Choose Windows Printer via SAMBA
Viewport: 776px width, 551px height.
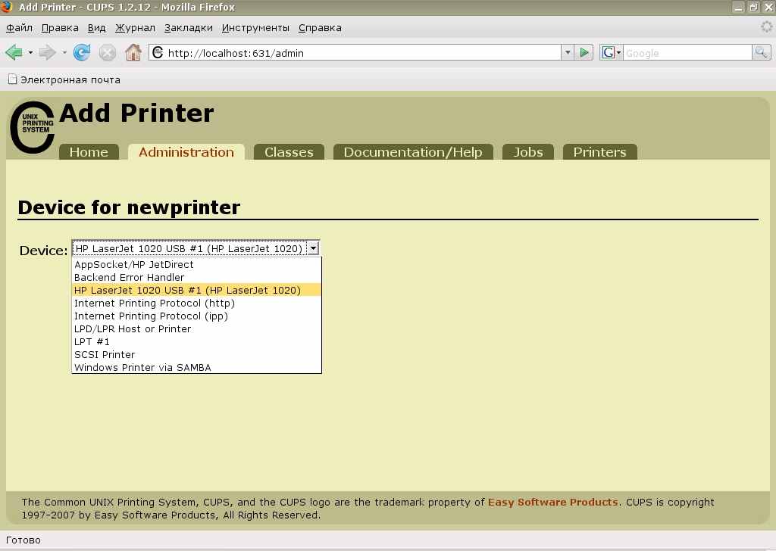(x=196, y=367)
